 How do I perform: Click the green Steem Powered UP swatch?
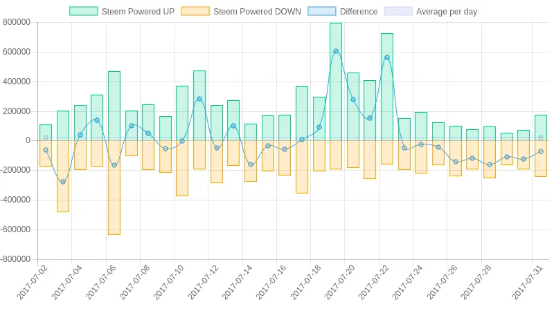pos(83,11)
